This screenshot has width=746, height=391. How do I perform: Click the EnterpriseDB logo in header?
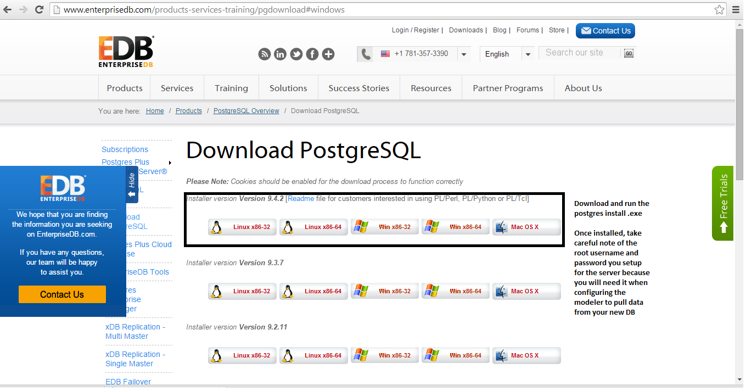(x=126, y=52)
